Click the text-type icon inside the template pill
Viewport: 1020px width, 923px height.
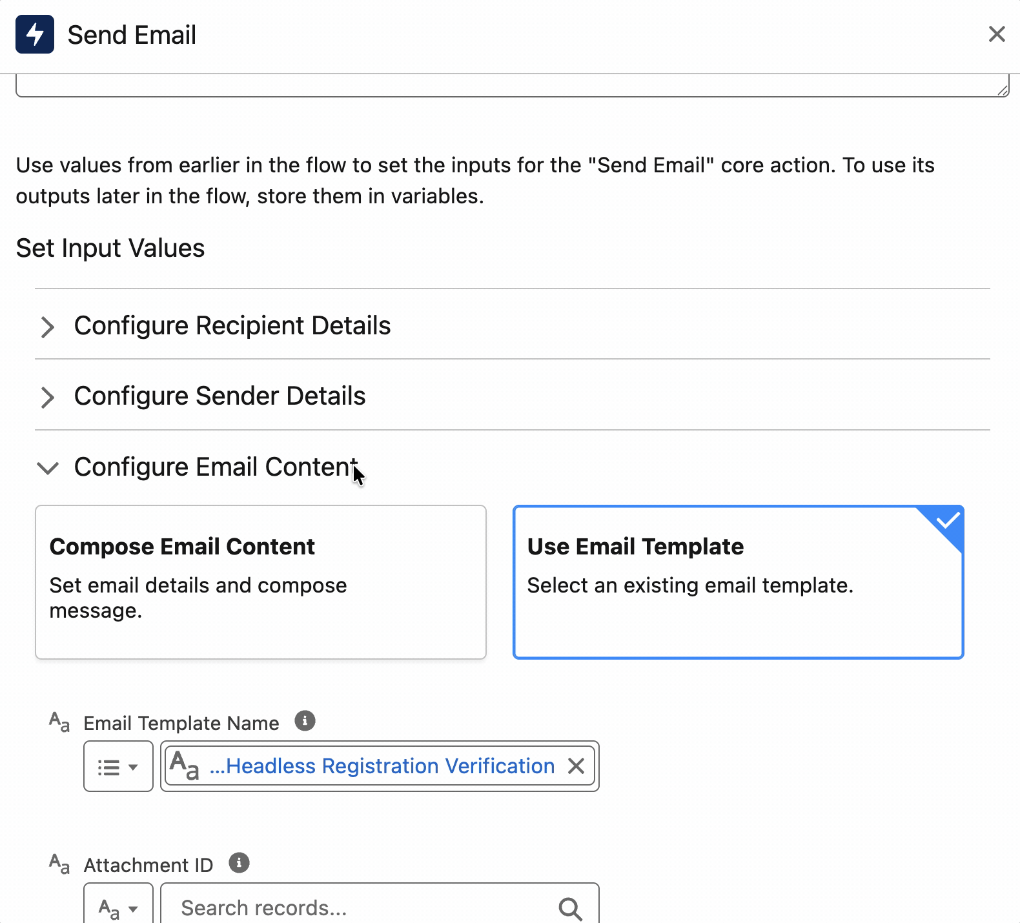185,766
